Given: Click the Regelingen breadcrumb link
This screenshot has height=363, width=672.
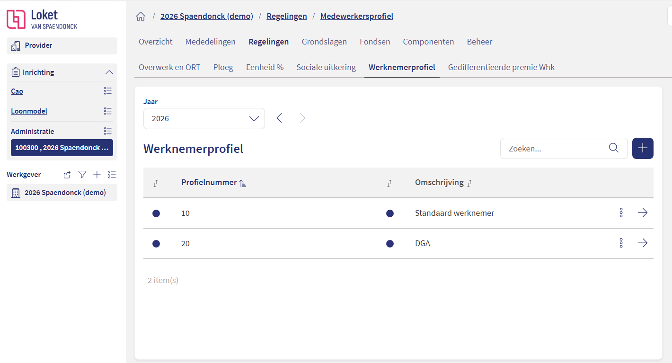Looking at the screenshot, I should (x=287, y=16).
